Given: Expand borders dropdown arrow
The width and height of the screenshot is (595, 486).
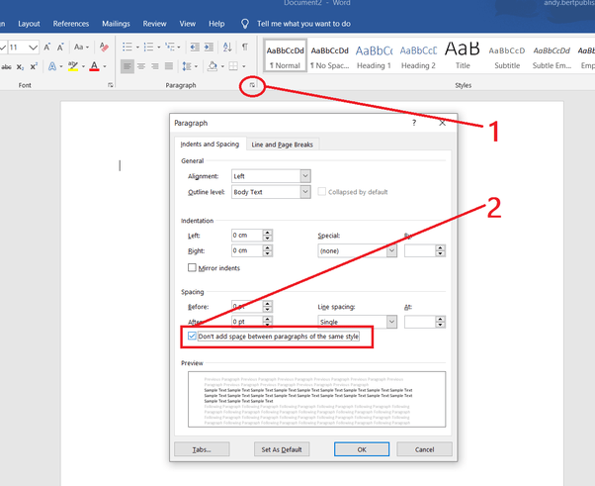Looking at the screenshot, I should [243, 67].
